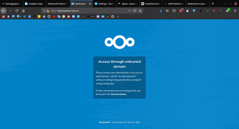Save page to Pocket
The image size is (239, 129).
135,11
